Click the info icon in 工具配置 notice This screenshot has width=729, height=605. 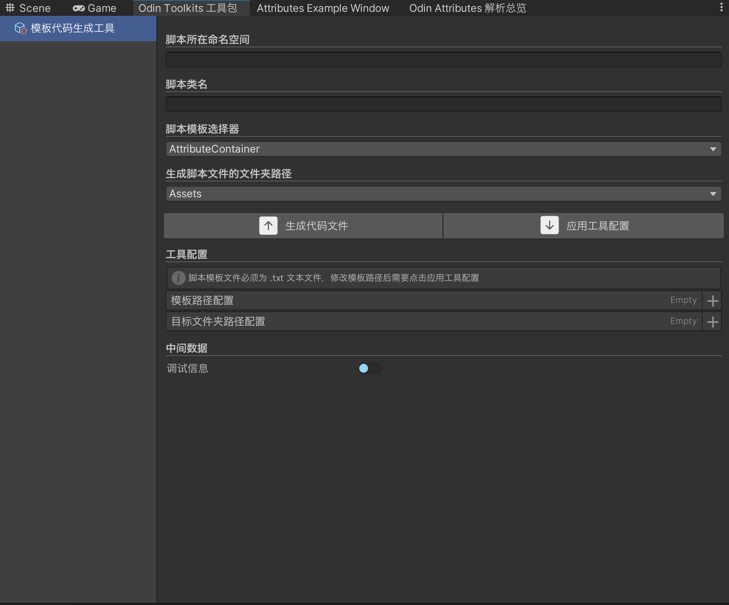pyautogui.click(x=178, y=278)
